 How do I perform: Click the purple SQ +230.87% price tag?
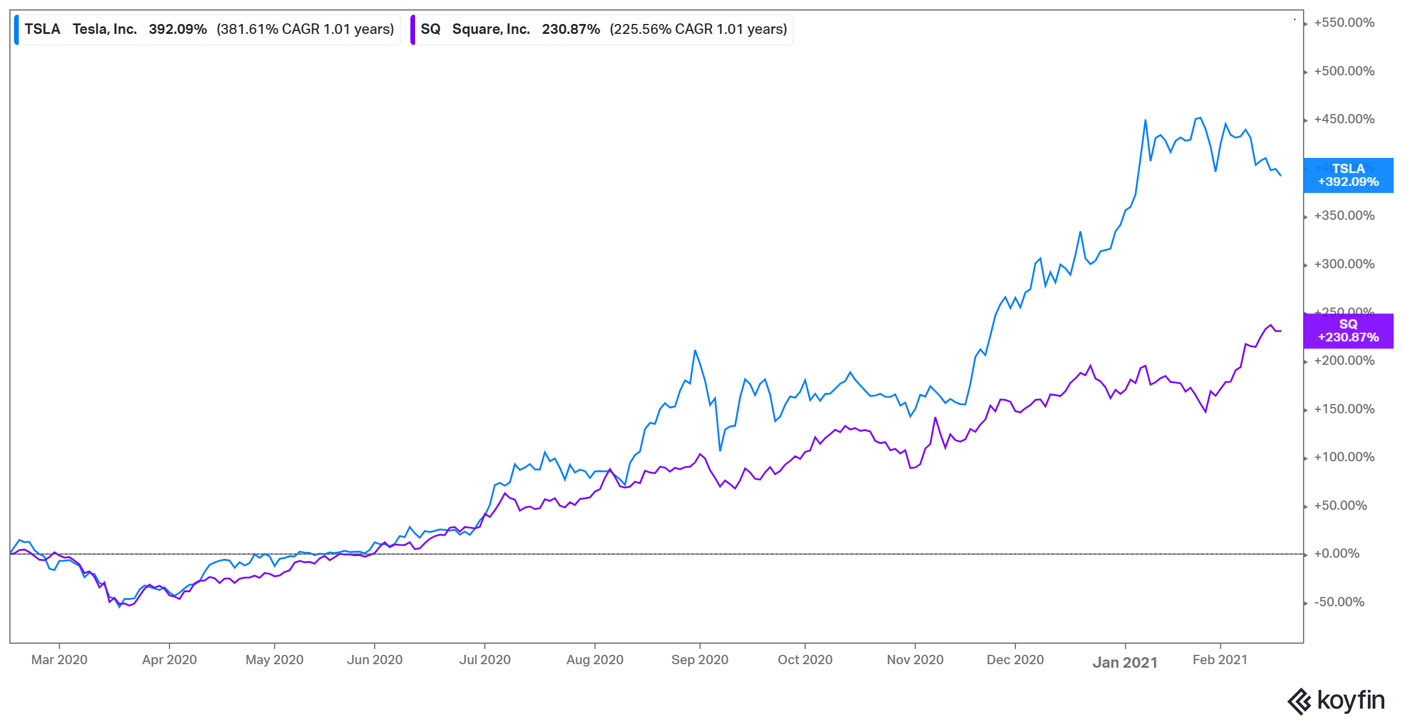pyautogui.click(x=1348, y=331)
